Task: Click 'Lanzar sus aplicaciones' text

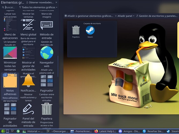Action: coord(10,15)
